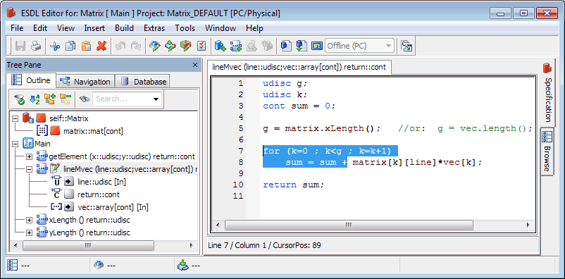This screenshot has width=565, height=279.
Task: Click the 'udisc g;' code line
Action: coord(285,83)
